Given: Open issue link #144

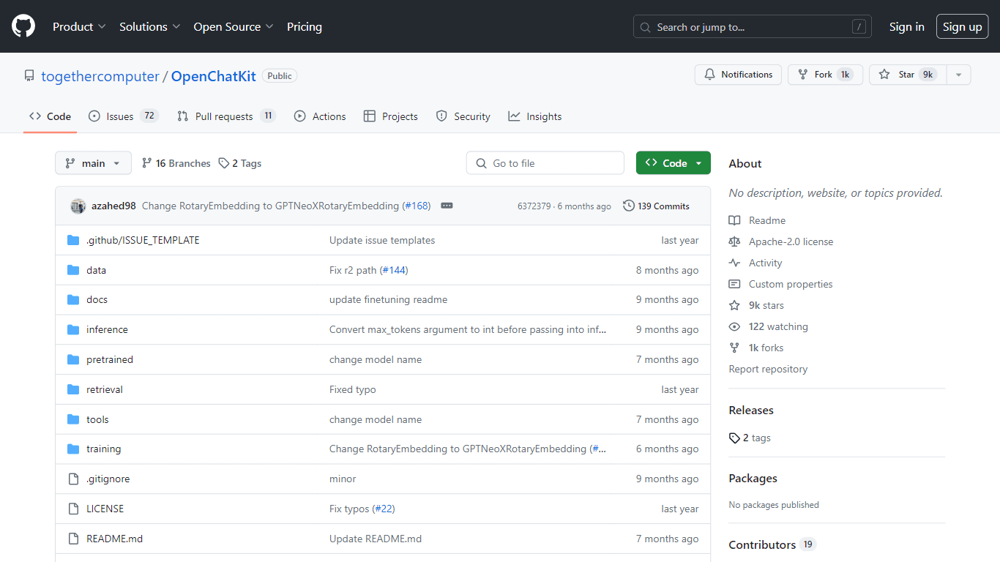Looking at the screenshot, I should 394,270.
